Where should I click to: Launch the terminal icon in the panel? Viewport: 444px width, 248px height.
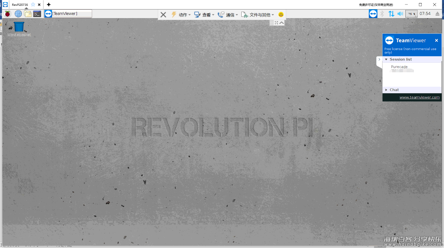37,14
